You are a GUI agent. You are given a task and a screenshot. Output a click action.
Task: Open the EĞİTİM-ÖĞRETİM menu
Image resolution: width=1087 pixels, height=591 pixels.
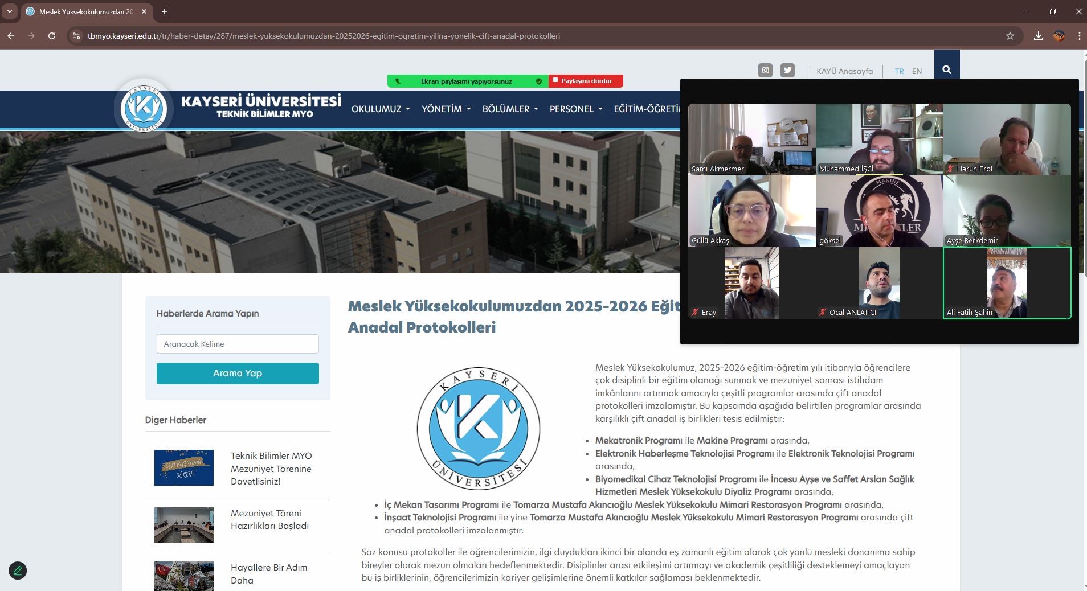tap(647, 109)
